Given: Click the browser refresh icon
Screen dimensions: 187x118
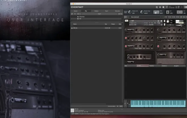Looking at the screenshot, I should pos(72,14).
